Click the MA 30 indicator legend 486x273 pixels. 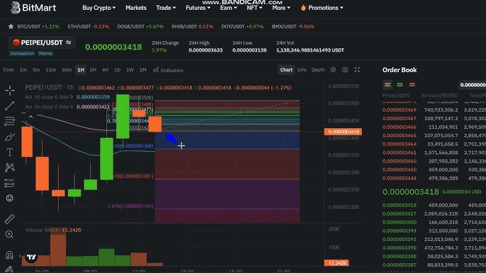click(x=67, y=107)
